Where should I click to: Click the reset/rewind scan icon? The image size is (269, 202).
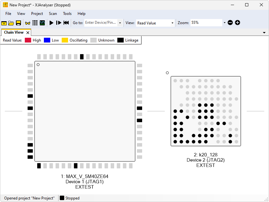[66, 23]
